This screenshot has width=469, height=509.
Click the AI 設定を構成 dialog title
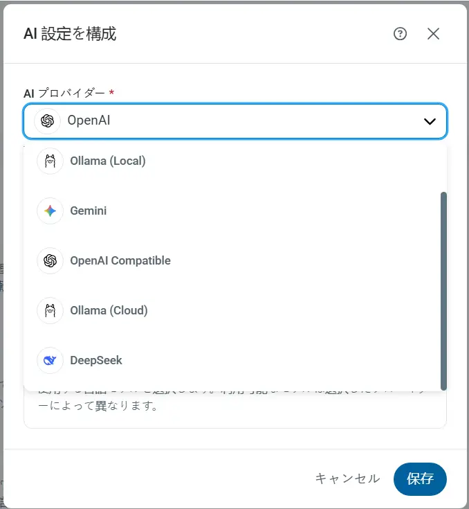click(70, 34)
